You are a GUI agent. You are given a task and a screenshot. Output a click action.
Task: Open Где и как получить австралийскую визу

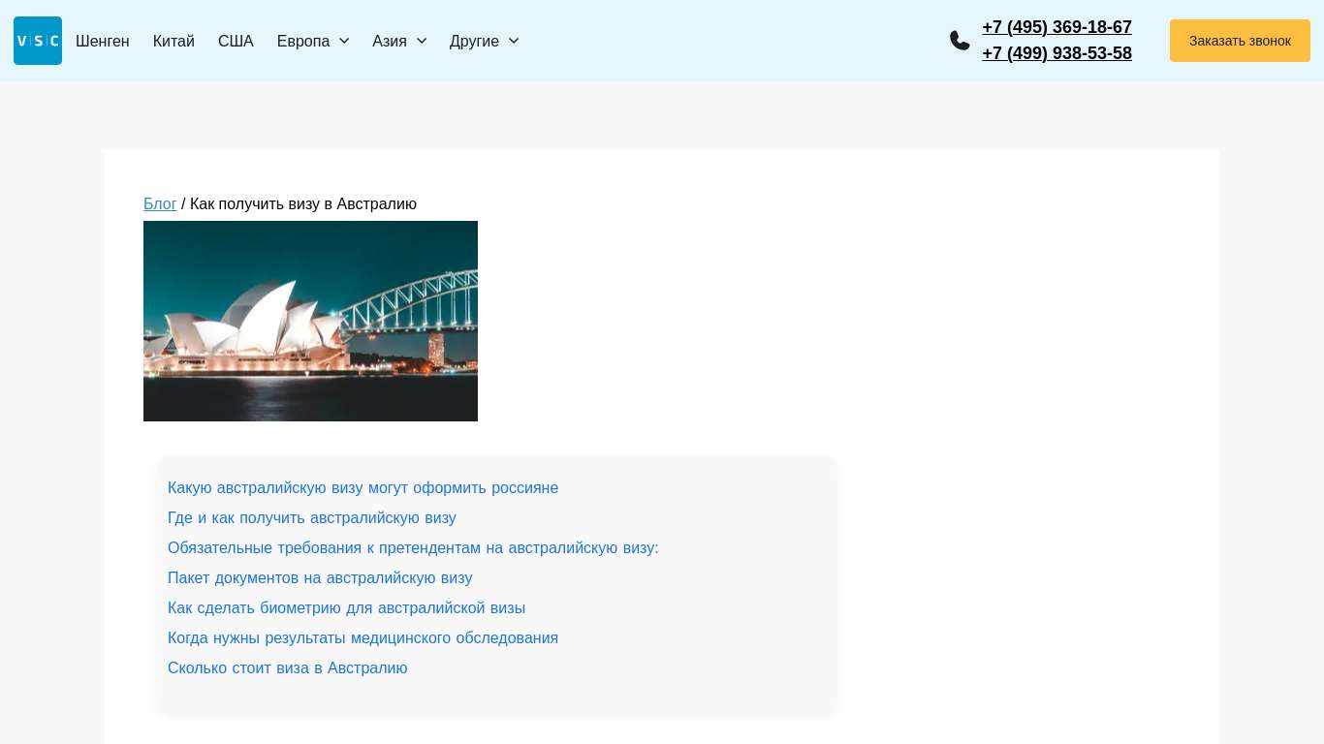tap(311, 518)
